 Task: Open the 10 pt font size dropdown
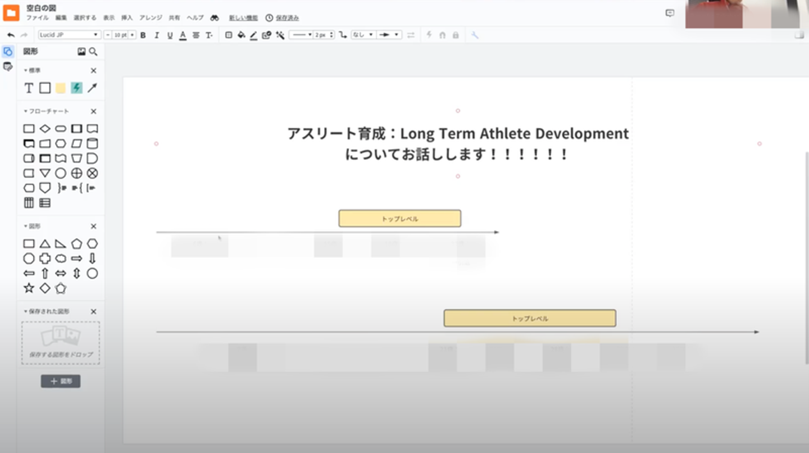[120, 35]
